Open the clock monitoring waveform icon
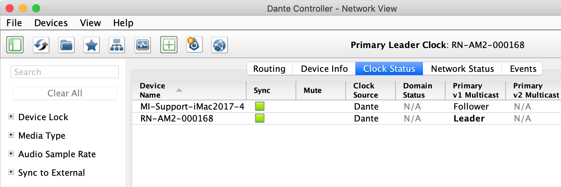This screenshot has width=561, height=187. coord(143,45)
